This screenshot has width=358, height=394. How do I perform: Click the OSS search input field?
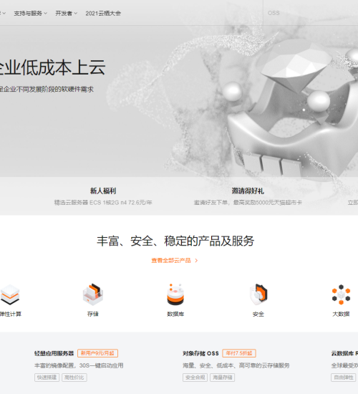[x=311, y=13]
